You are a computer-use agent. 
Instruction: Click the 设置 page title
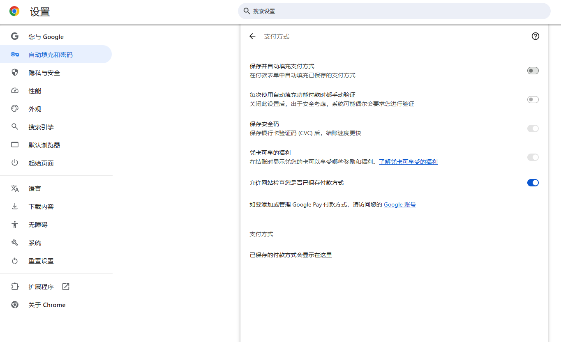pos(40,12)
